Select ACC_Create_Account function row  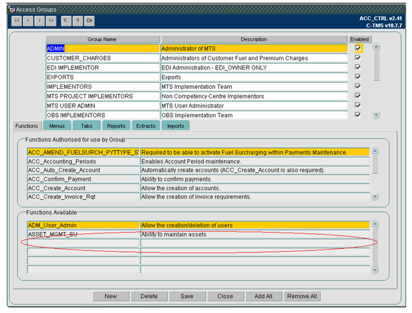[83, 188]
